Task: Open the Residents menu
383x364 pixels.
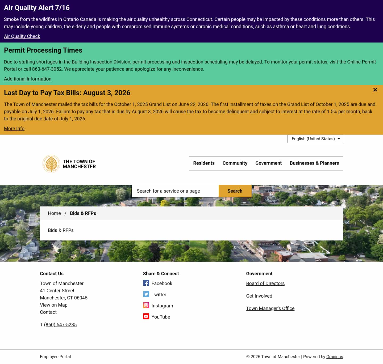Action: pyautogui.click(x=204, y=163)
